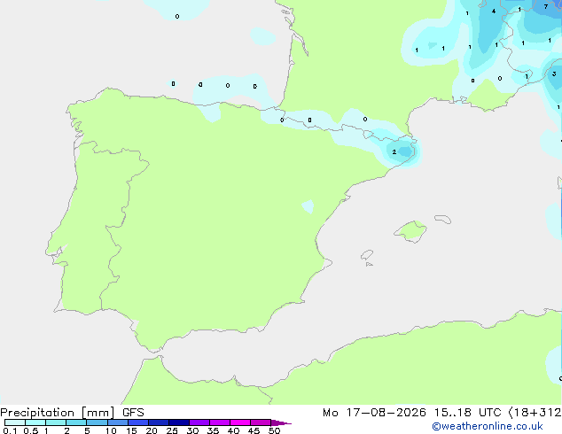Click the date "Mo 17-08-2026"
This screenshot has height=434, width=562.
(374, 413)
